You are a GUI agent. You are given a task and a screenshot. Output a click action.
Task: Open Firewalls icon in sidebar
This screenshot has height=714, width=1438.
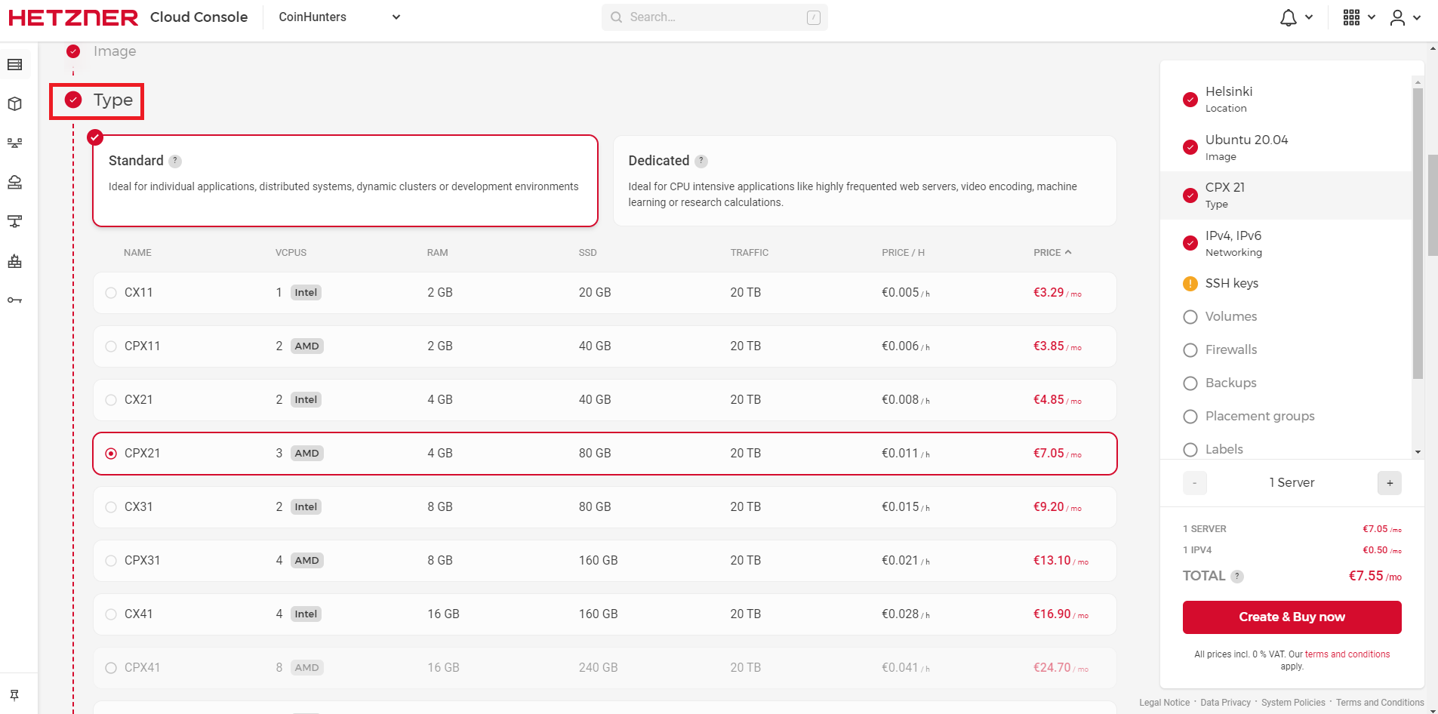(15, 261)
